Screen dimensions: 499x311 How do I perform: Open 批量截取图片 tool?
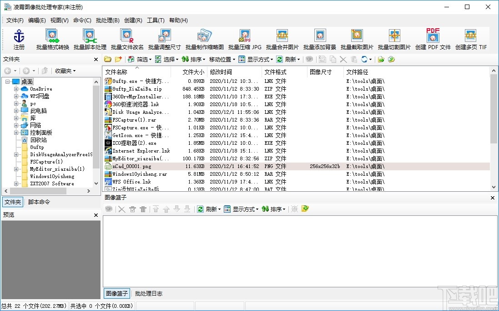[x=357, y=40]
